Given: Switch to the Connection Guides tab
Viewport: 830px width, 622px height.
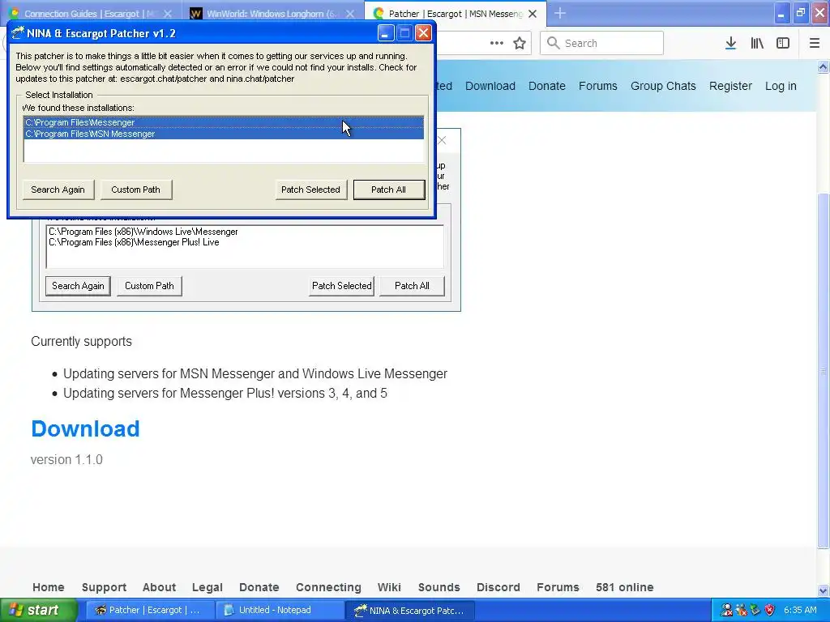Looking at the screenshot, I should [90, 14].
